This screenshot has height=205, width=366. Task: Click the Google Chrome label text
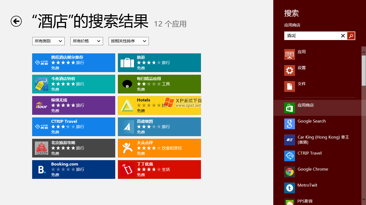point(313,169)
